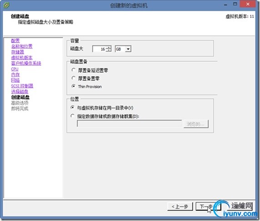This screenshot has width=260, height=221.
Task: Continue with 下一步 button
Action: (208, 206)
